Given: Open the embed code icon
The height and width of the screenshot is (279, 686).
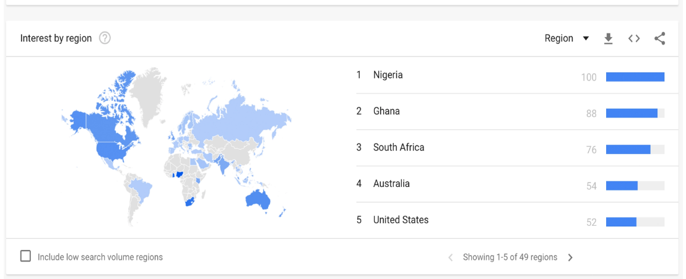Looking at the screenshot, I should click(634, 38).
